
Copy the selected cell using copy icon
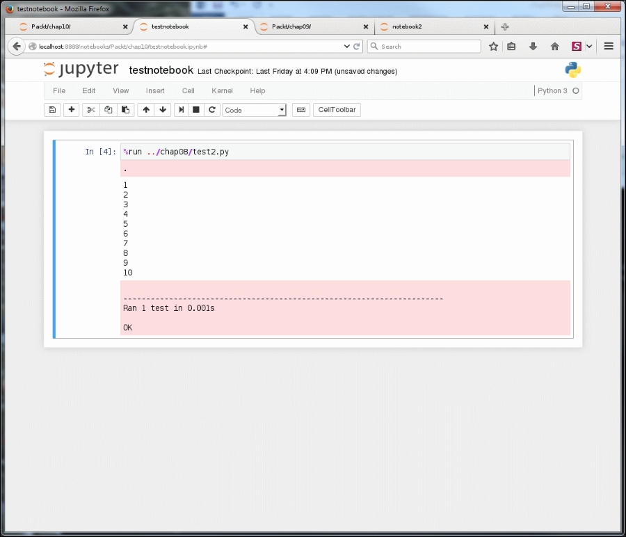(x=108, y=109)
